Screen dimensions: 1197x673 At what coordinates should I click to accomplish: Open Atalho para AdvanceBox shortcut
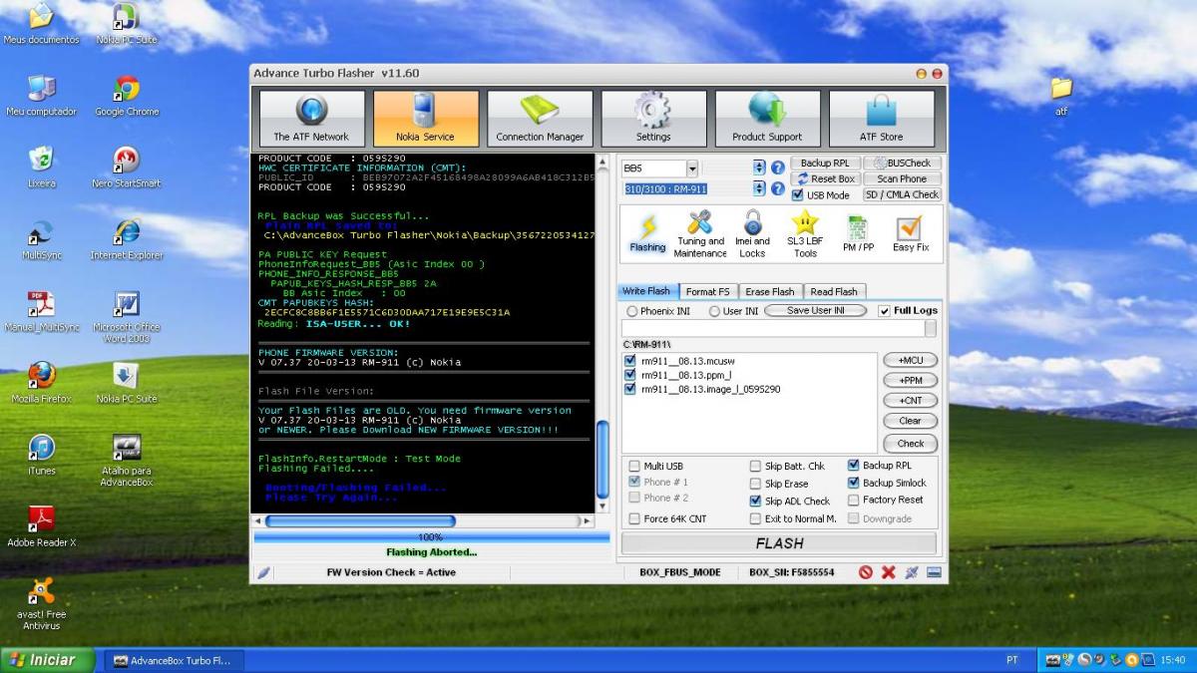[x=127, y=461]
